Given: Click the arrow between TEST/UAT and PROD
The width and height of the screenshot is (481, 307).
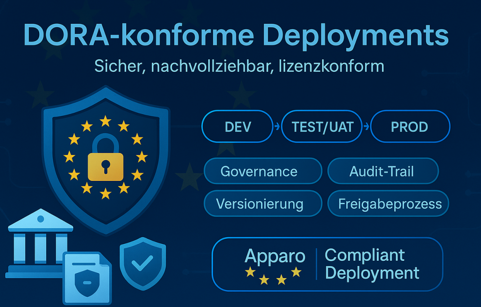Looking at the screenshot, I should 366,127.
